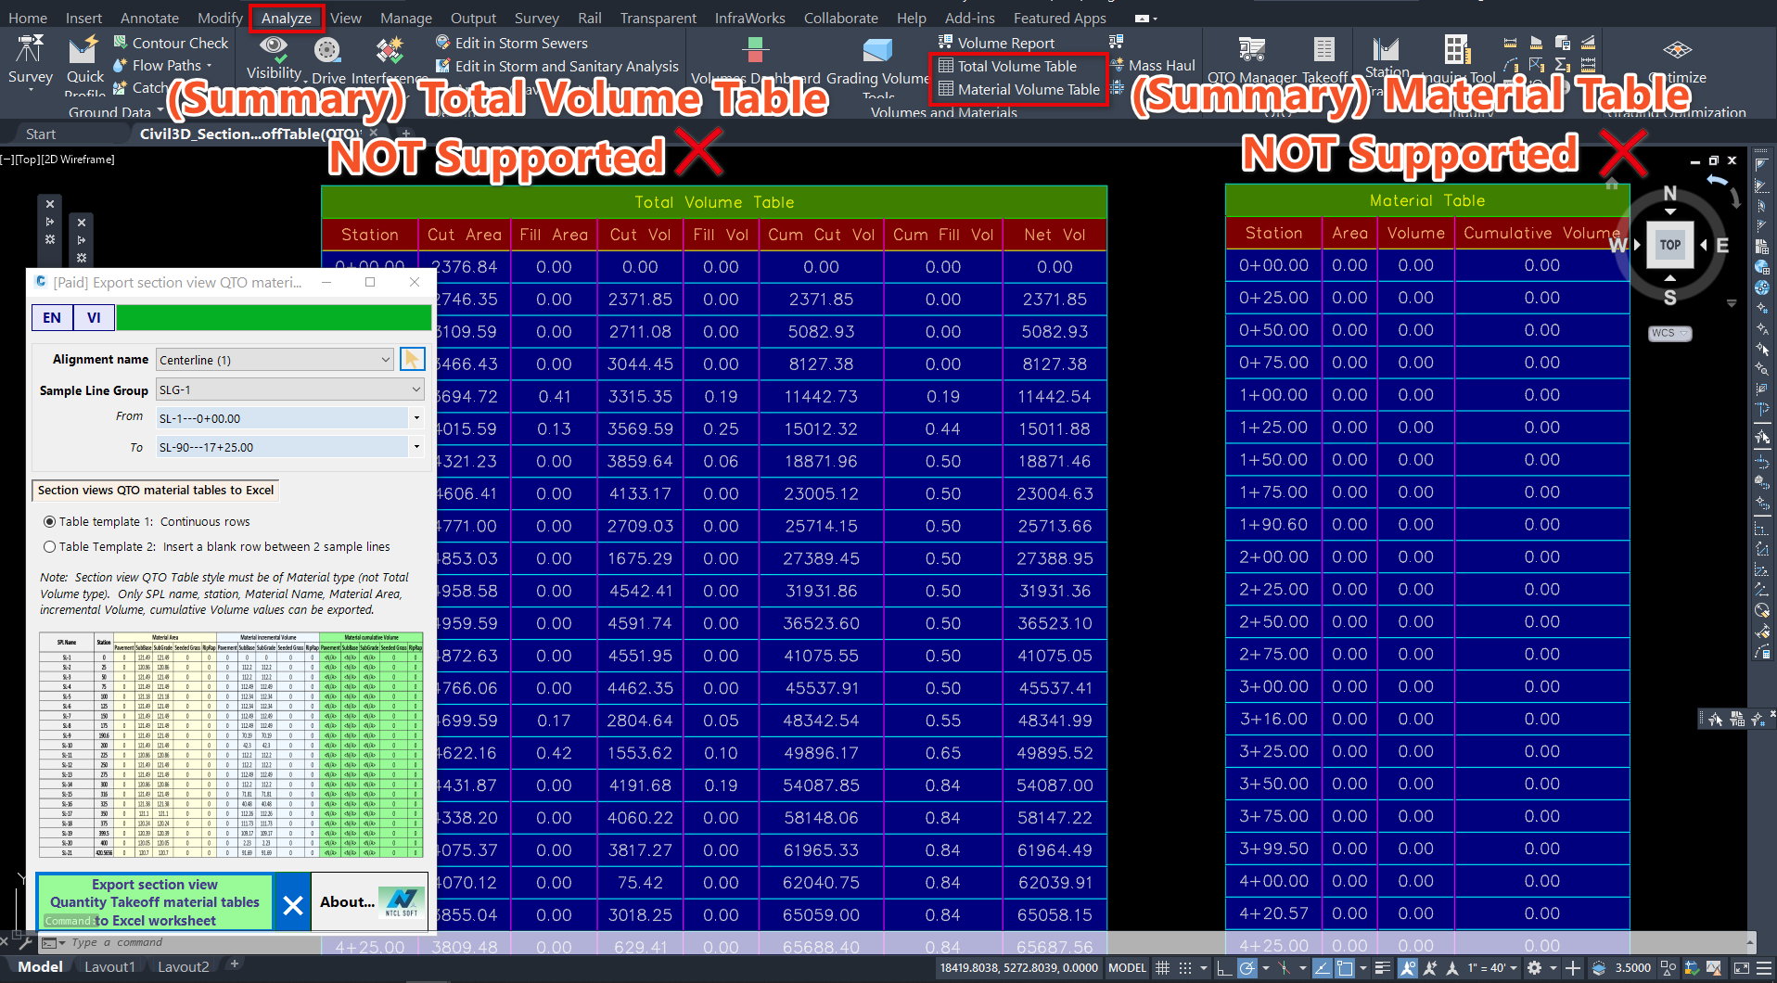The height and width of the screenshot is (983, 1777).
Task: Open the annotation scale 1" = 40' dropdown
Action: (1492, 967)
